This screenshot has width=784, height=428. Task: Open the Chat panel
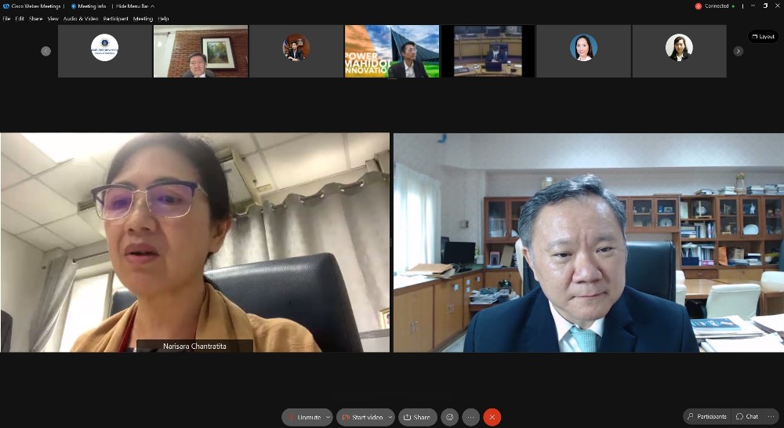(x=748, y=416)
